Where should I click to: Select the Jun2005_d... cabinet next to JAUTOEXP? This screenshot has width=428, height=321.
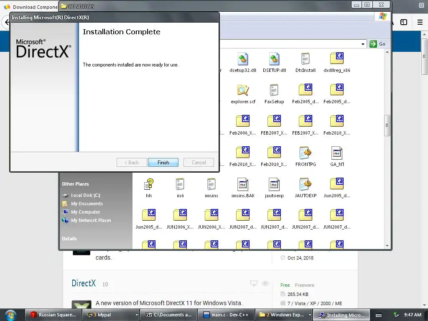(x=336, y=184)
